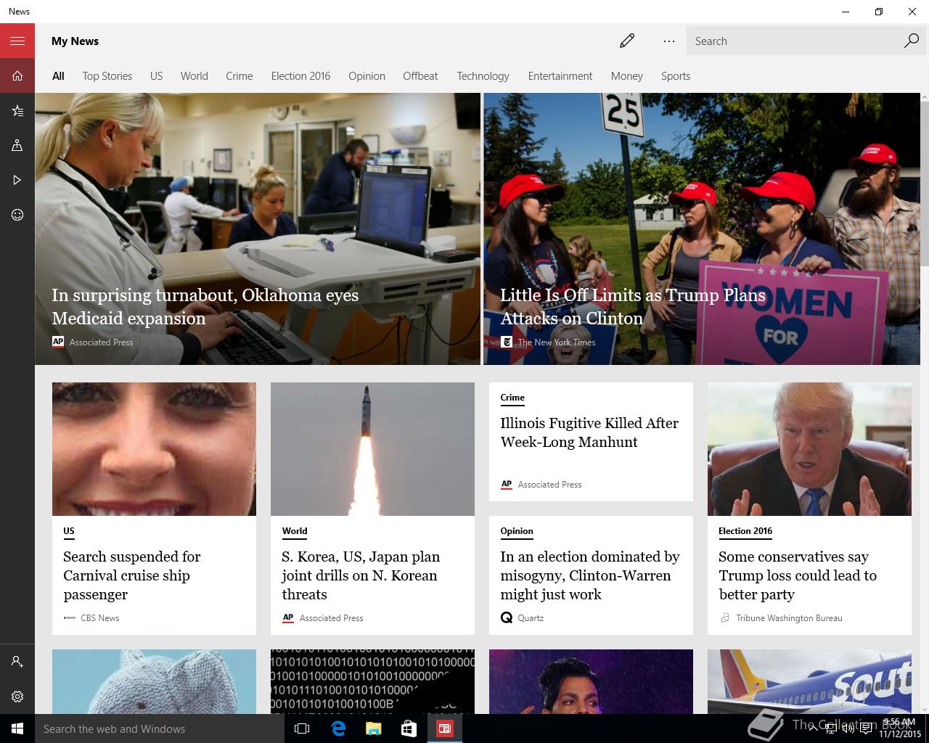Open Illinois Fugitive Killed headline
This screenshot has width=929, height=743.
point(589,432)
